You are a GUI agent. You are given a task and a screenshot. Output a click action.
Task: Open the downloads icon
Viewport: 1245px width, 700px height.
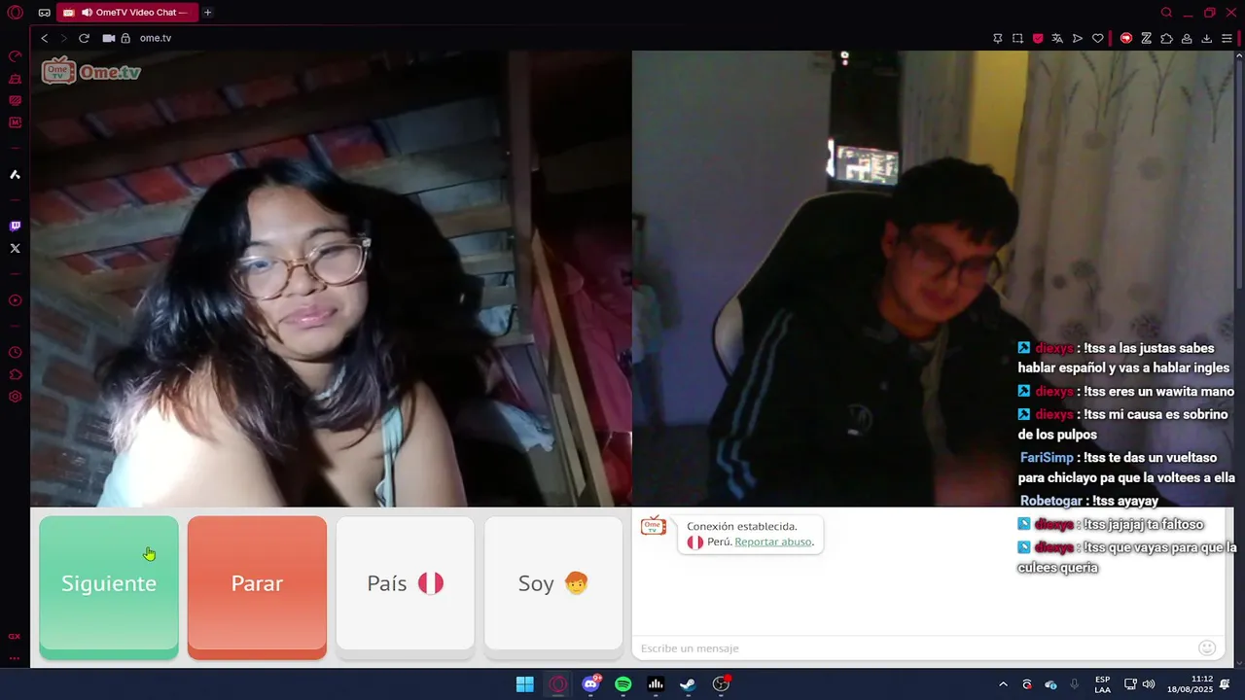click(1207, 38)
